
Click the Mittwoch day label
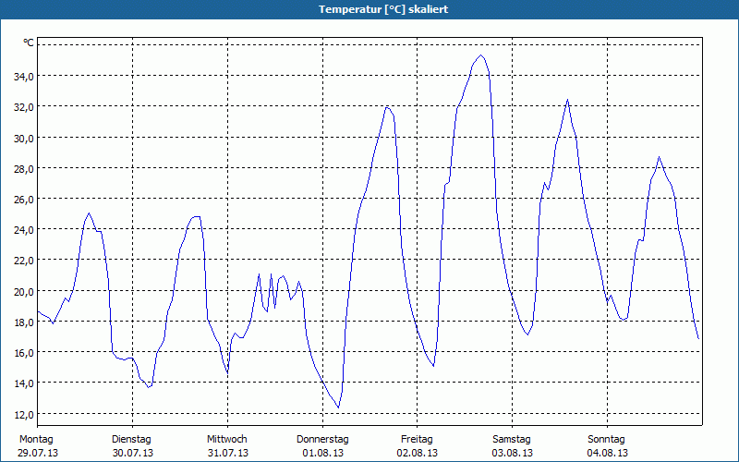click(227, 440)
